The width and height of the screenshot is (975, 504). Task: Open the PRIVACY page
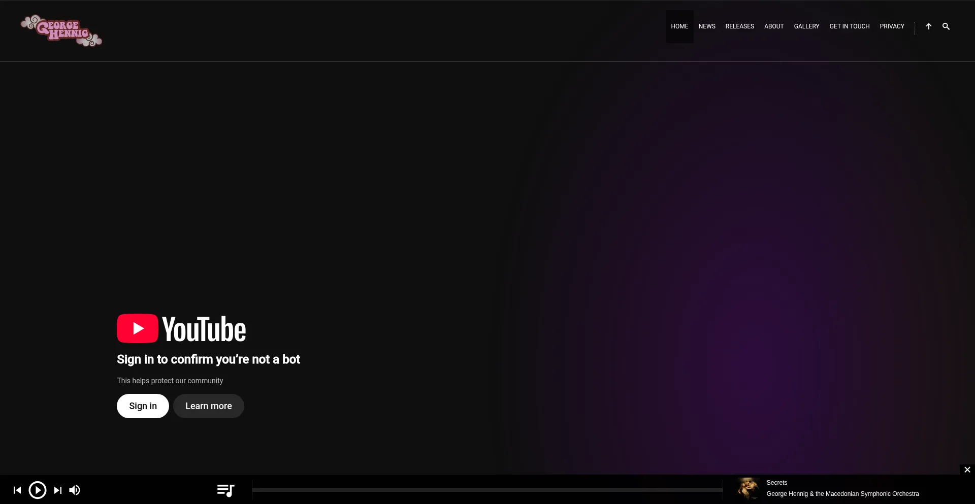(x=892, y=26)
